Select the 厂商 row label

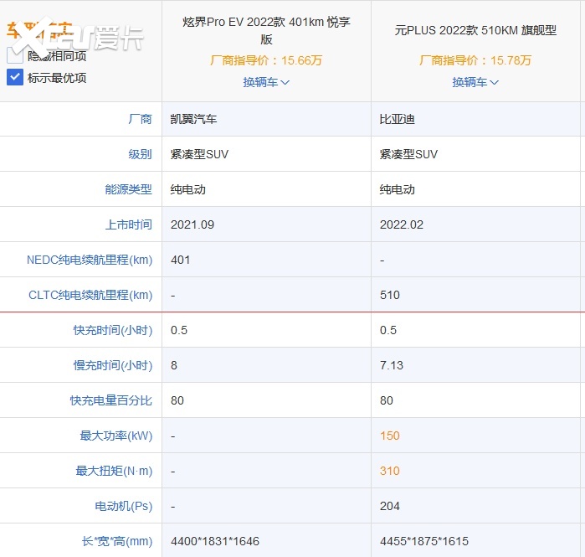click(x=140, y=119)
